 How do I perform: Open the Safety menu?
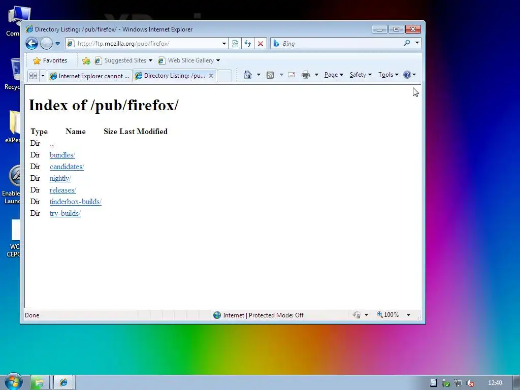(x=361, y=75)
